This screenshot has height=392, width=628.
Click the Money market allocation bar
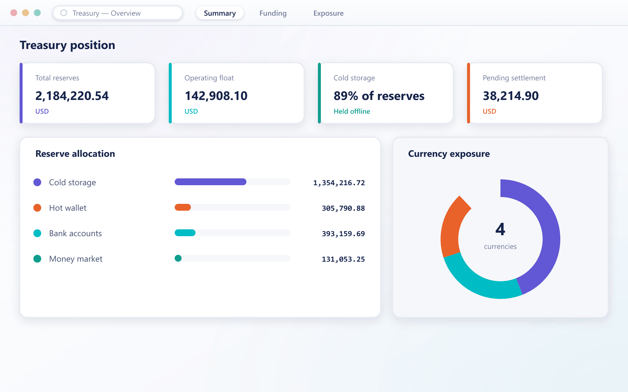tap(232, 258)
